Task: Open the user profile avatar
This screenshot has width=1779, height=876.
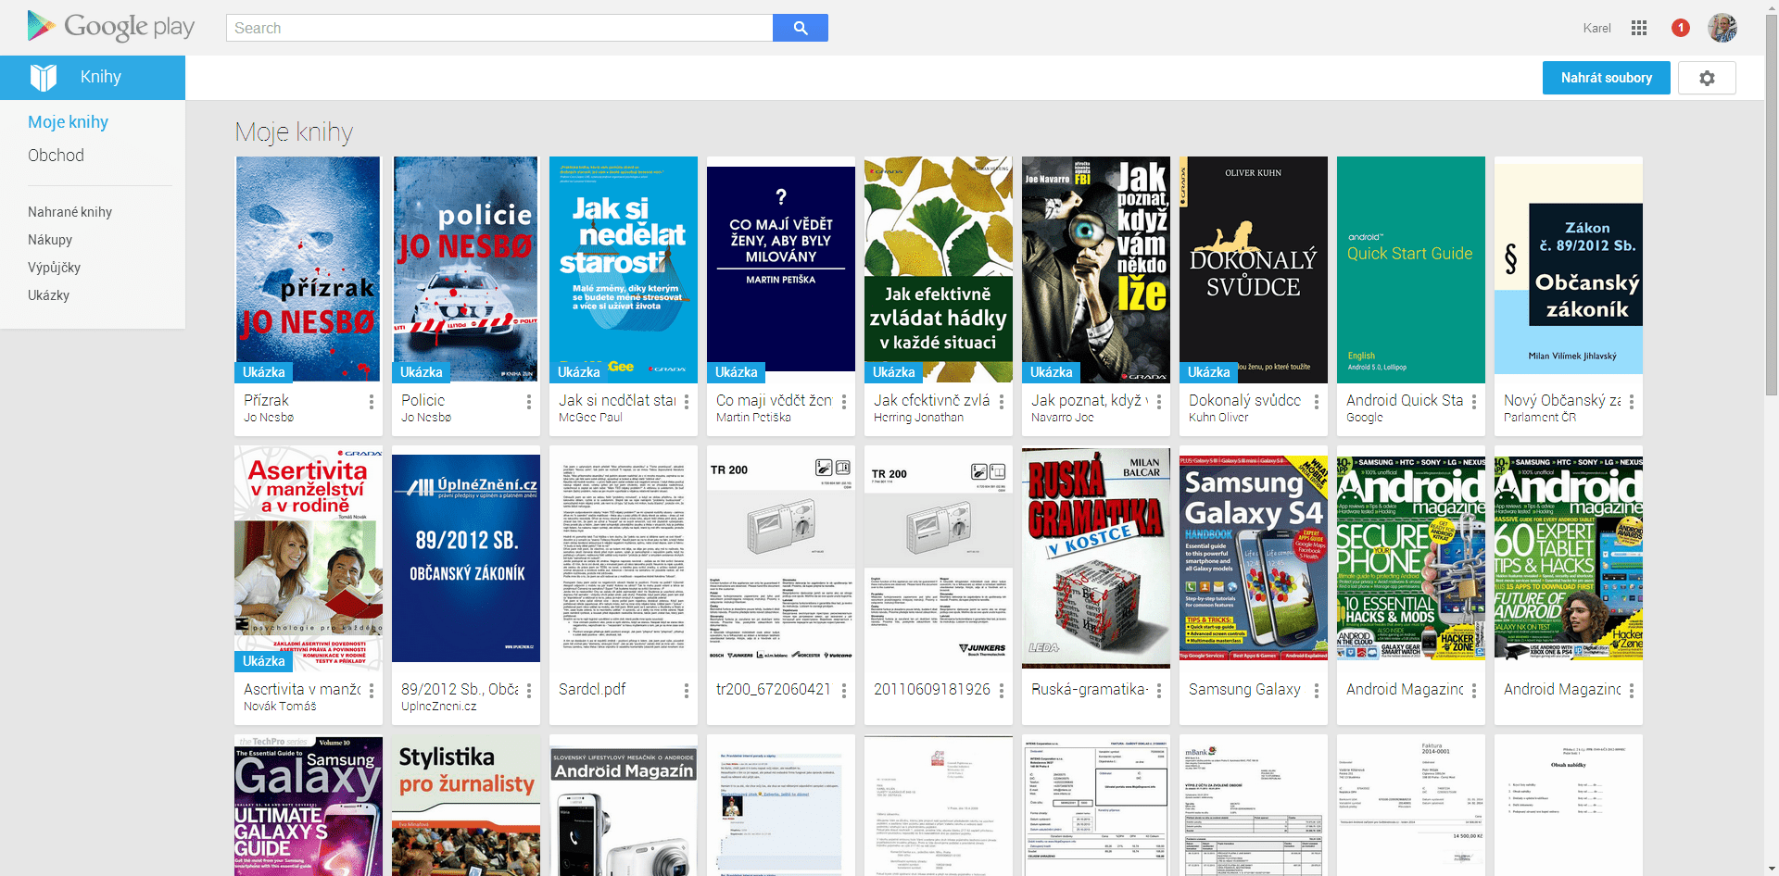Action: (1722, 28)
